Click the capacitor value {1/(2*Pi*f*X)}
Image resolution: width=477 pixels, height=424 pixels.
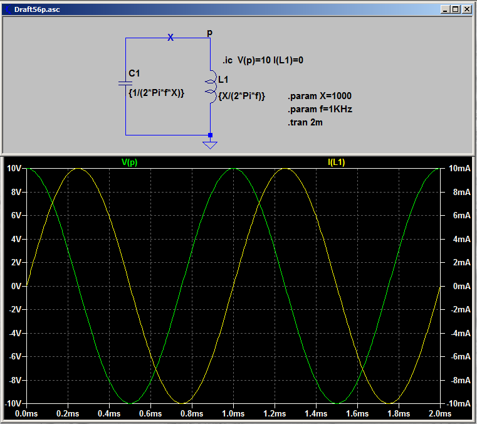[156, 93]
